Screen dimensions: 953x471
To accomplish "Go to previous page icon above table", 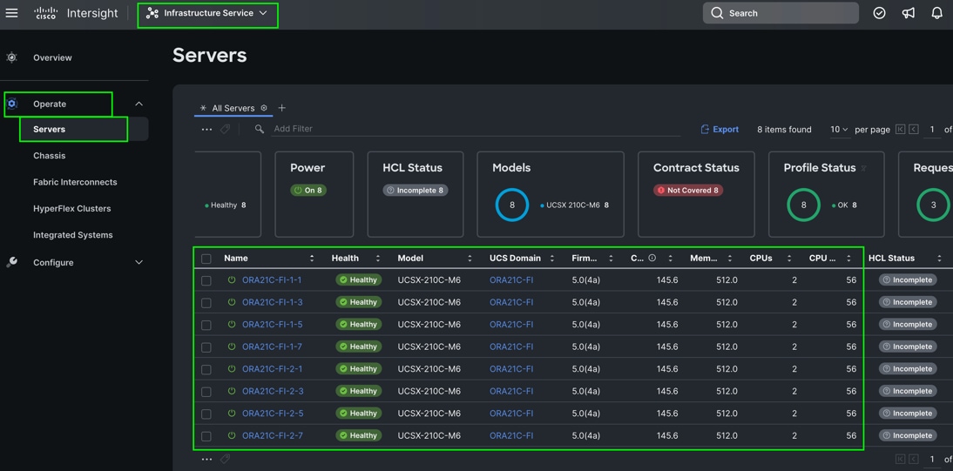I will (914, 130).
